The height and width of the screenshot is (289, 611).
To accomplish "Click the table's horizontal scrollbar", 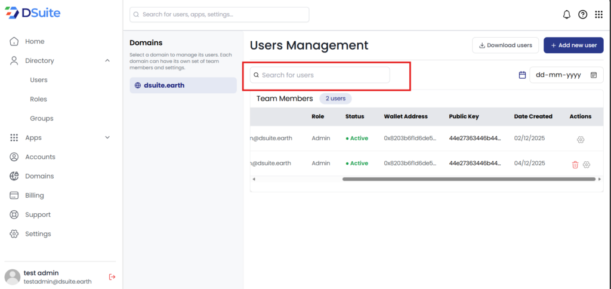I will coord(468,179).
